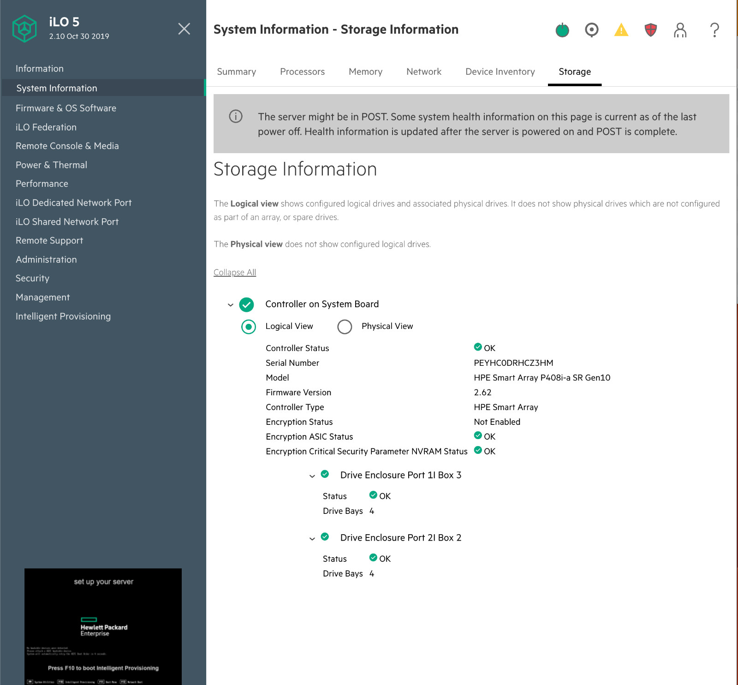Click Not Enabled encryption status value
Image resolution: width=738 pixels, height=685 pixels.
click(497, 422)
